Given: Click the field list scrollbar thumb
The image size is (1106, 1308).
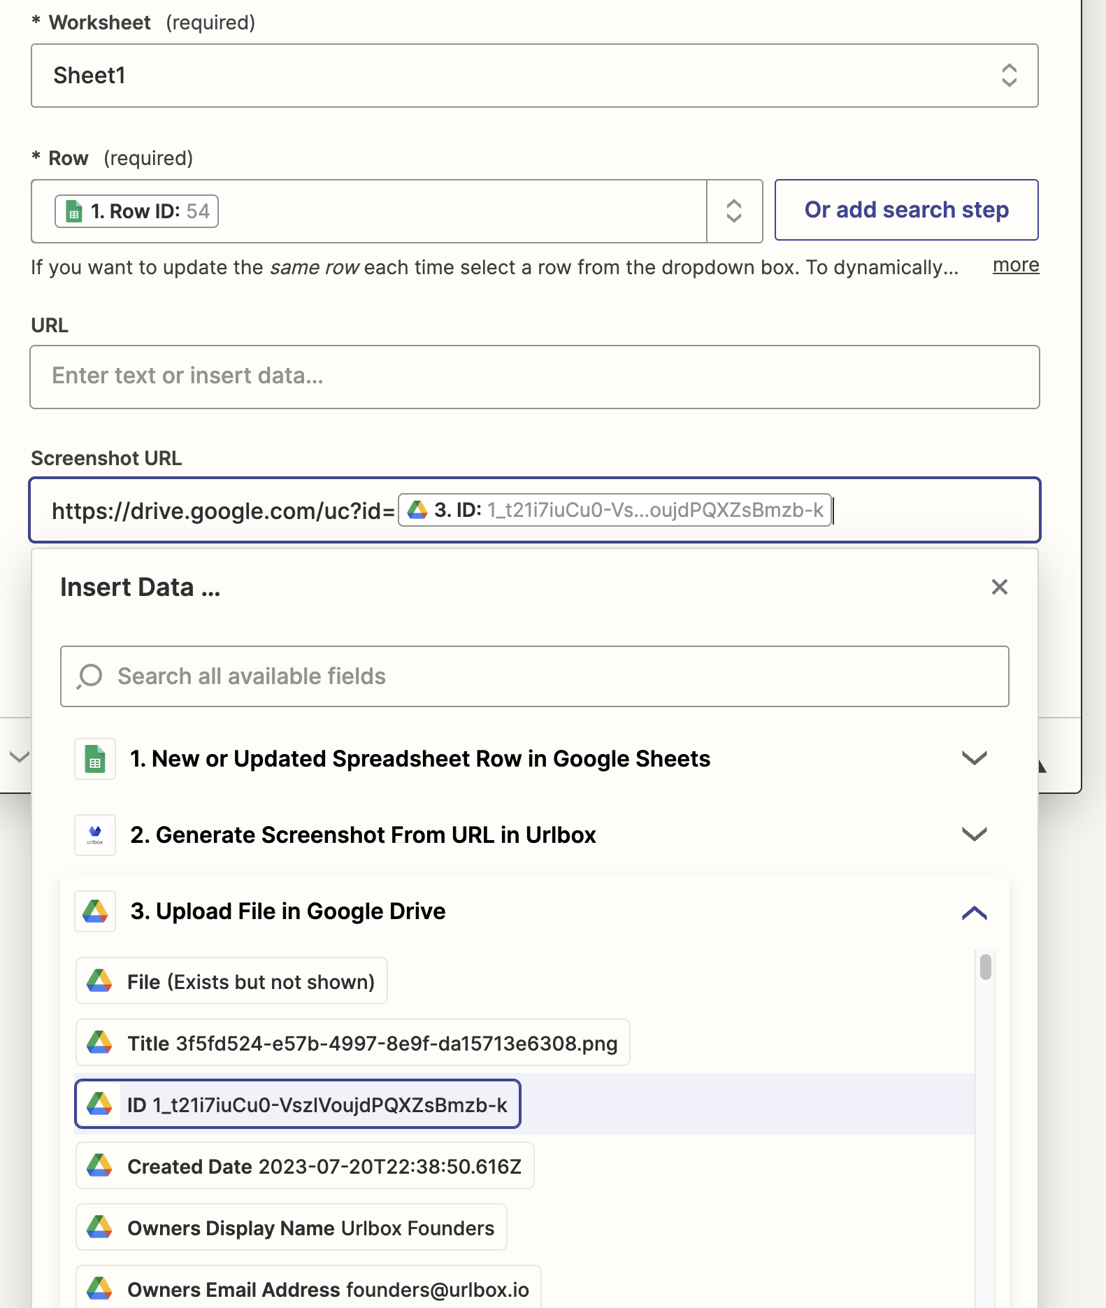Looking at the screenshot, I should 985,967.
